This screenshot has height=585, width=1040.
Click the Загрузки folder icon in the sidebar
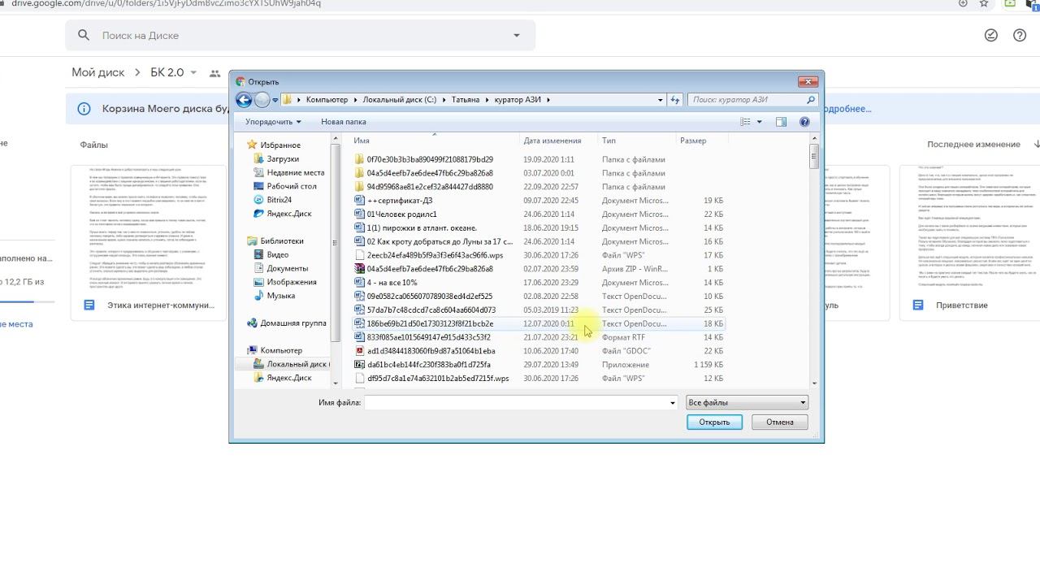click(259, 158)
